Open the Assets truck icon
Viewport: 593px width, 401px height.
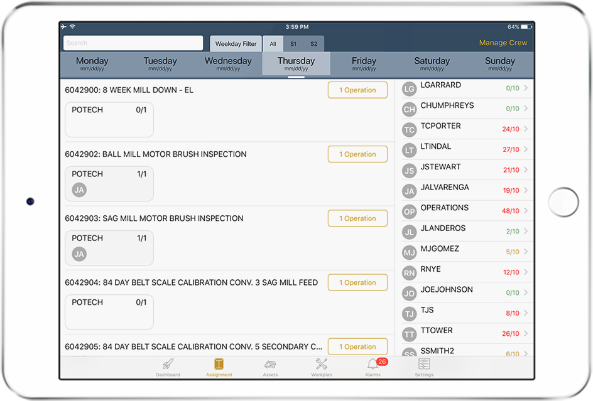pyautogui.click(x=270, y=365)
